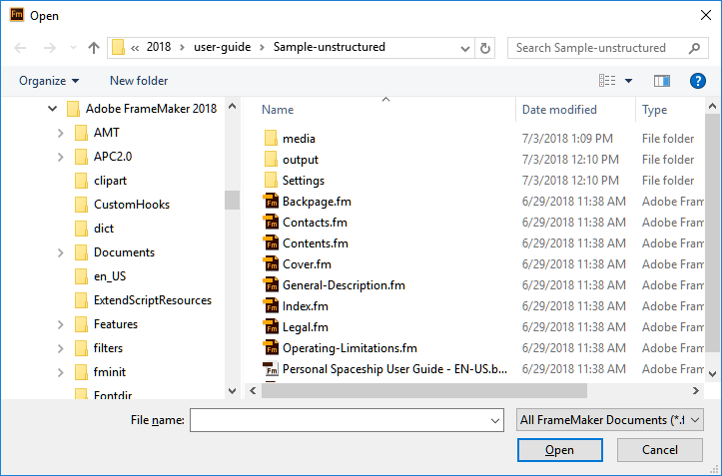
Task: Refresh the Sample-unstructured folder listing
Action: (x=485, y=47)
